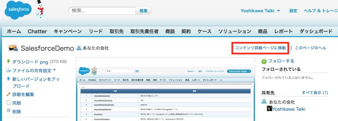This screenshot has height=121, width=338.
Task: Open the 設定 link in the header
Action: point(293,11)
